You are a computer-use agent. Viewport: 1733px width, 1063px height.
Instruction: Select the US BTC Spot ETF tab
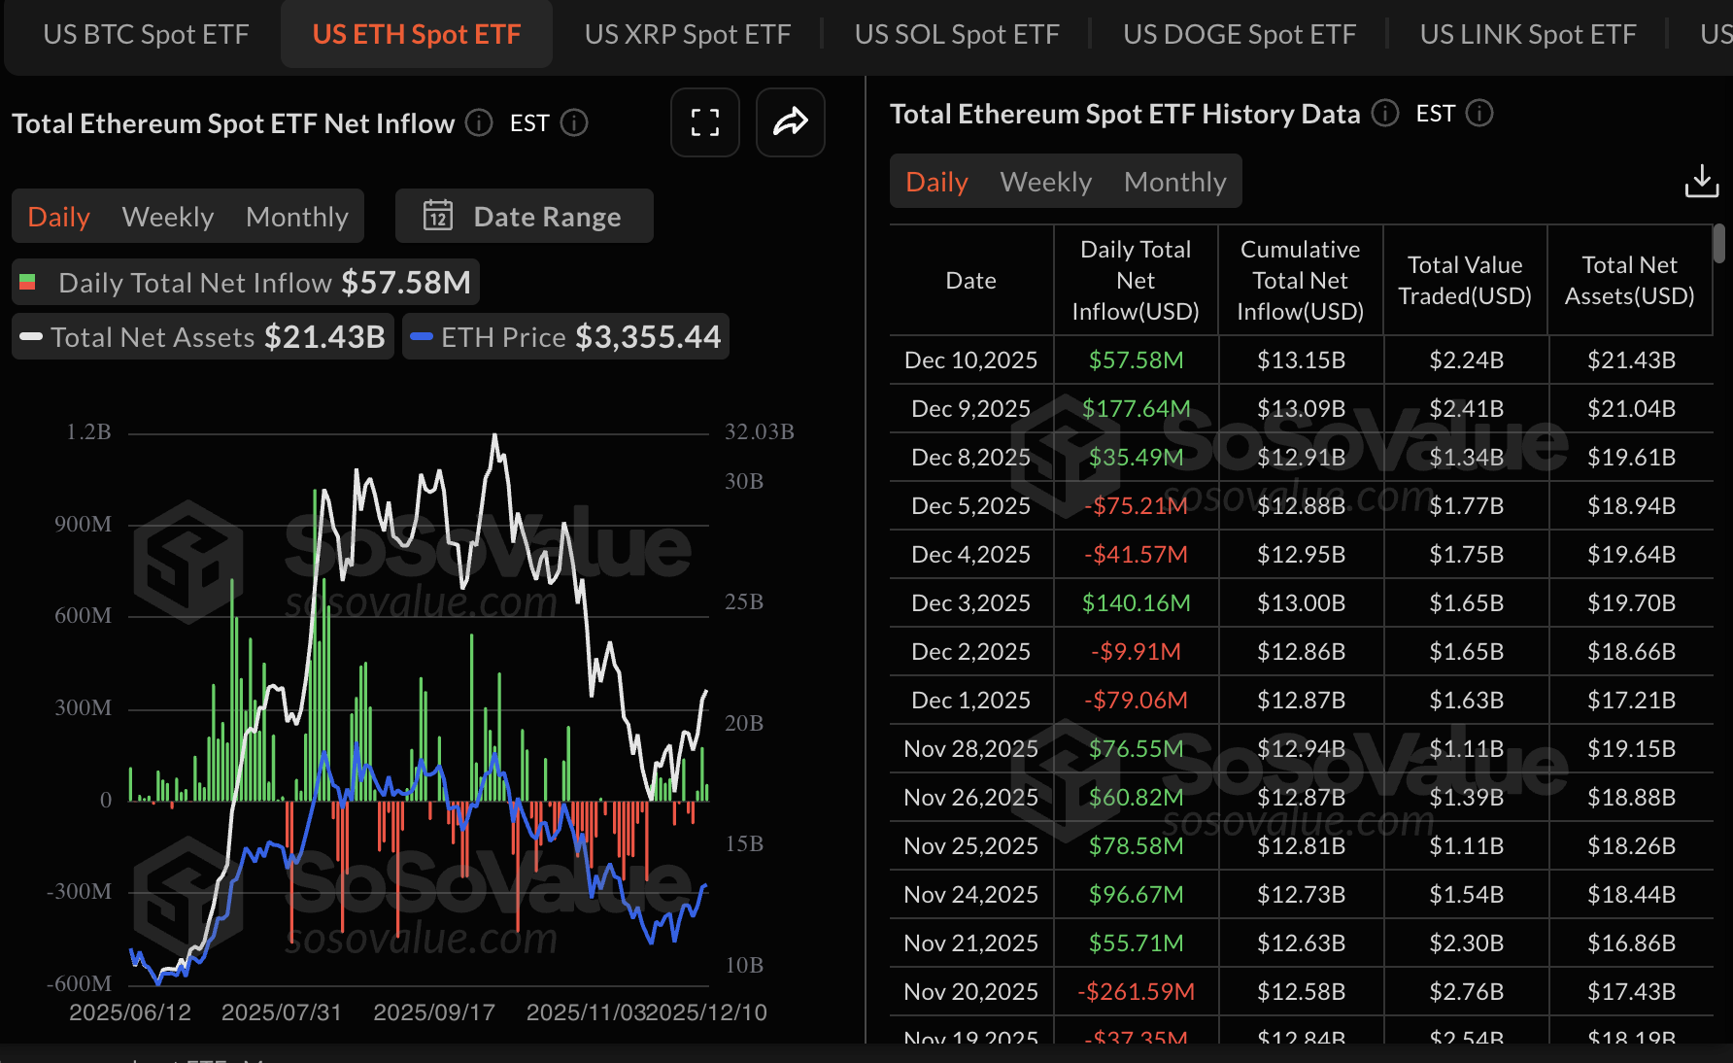145,33
